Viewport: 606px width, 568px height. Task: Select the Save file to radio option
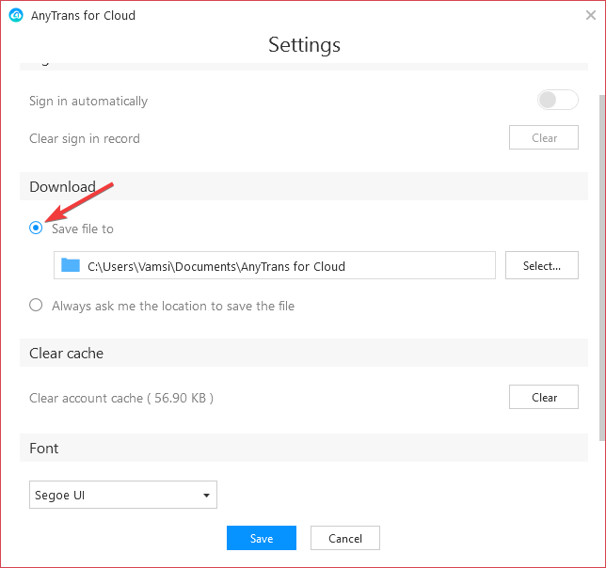(36, 228)
